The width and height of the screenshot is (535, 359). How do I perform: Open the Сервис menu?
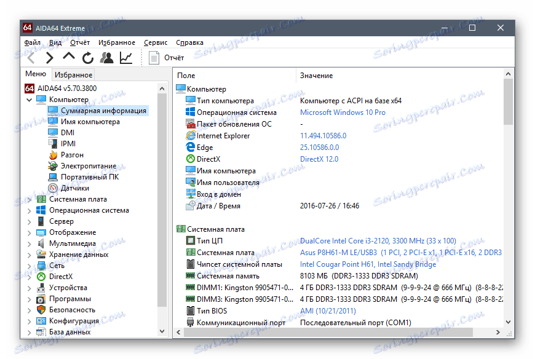(156, 42)
